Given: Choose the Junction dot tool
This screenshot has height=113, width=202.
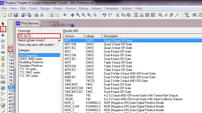Looking at the screenshot, I should coord(3,35).
